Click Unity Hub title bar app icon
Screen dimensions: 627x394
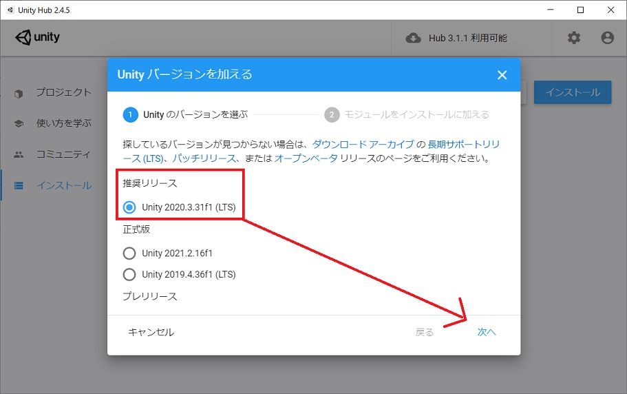click(x=11, y=10)
